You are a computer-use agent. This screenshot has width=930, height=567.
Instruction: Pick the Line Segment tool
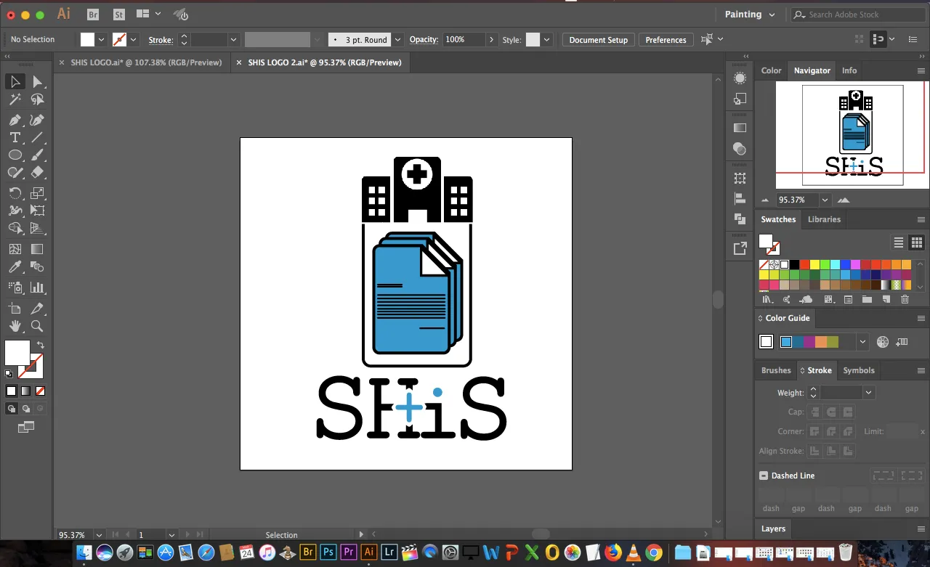click(x=37, y=137)
